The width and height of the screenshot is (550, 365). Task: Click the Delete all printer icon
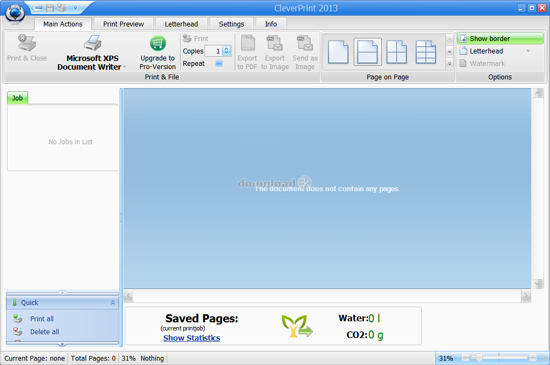click(18, 332)
